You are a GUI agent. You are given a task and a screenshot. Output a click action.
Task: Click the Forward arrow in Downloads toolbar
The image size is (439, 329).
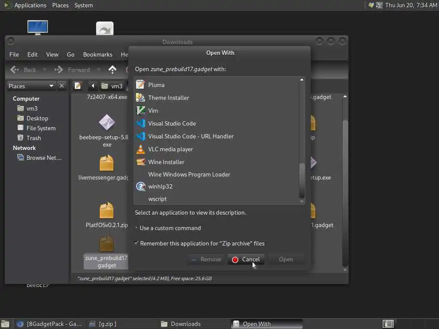point(58,70)
